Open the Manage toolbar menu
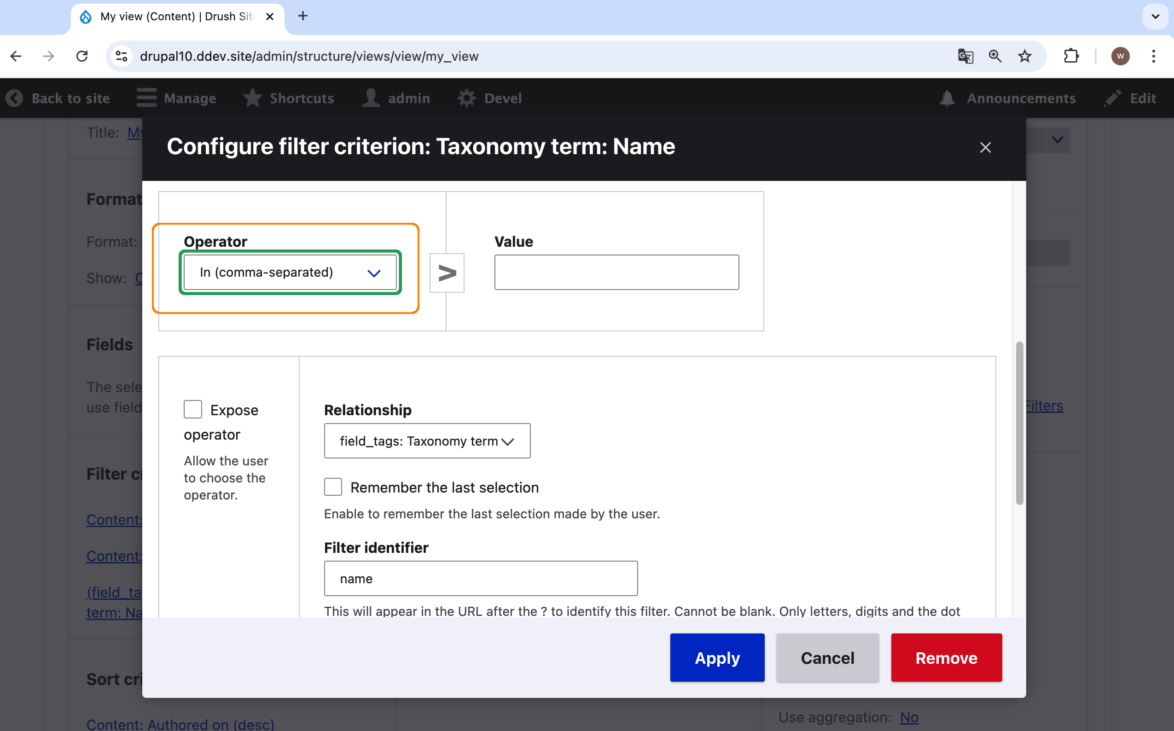 (176, 98)
